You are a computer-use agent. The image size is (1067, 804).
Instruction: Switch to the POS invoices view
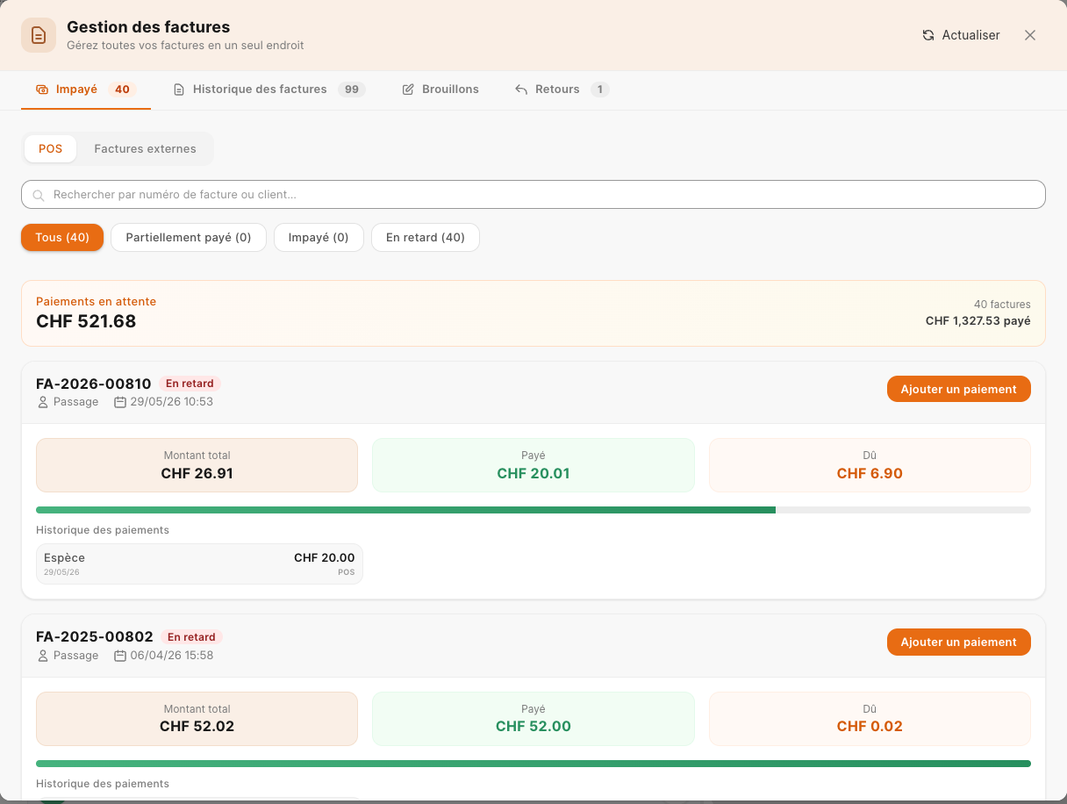coord(51,149)
